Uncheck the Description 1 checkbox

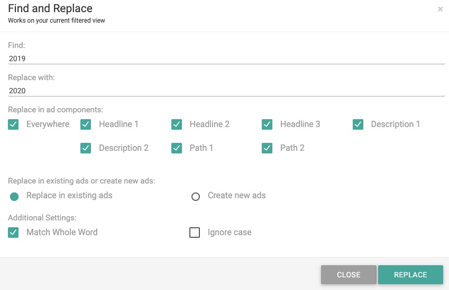(358, 124)
